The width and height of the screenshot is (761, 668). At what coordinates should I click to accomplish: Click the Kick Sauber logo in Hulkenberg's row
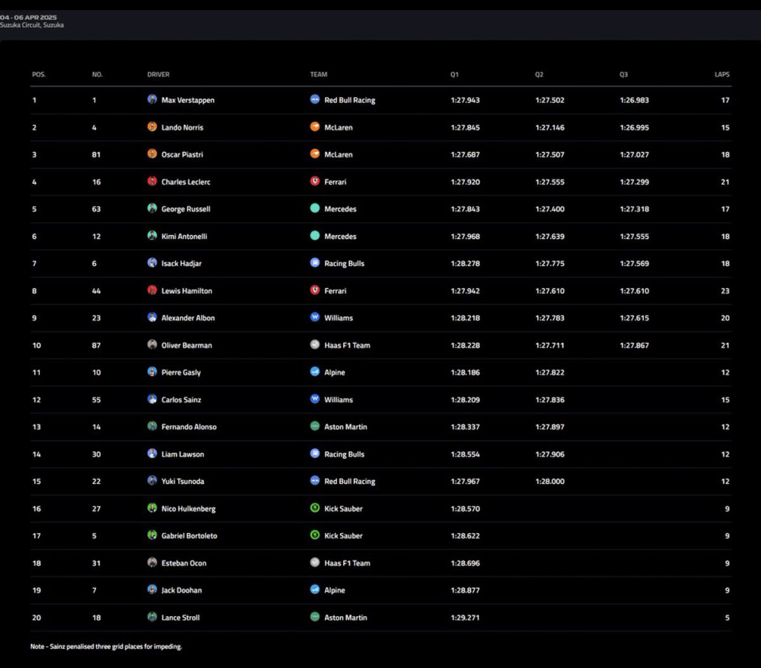315,508
